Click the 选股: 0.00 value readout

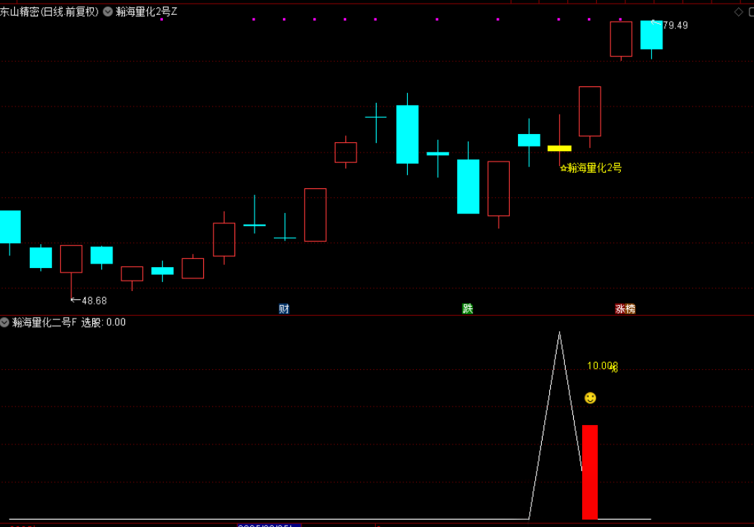103,322
